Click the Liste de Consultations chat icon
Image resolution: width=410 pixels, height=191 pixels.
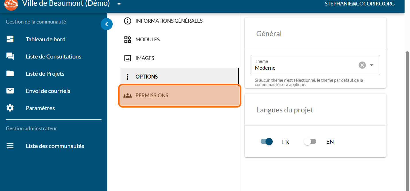pos(10,56)
